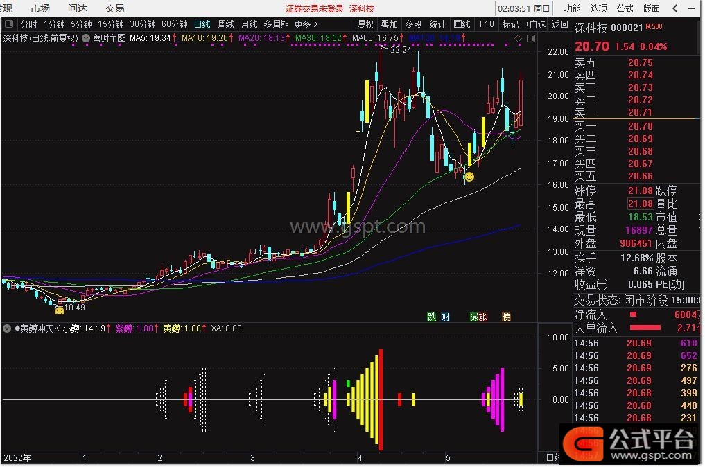Expand the 更多 periods list

coord(306,24)
